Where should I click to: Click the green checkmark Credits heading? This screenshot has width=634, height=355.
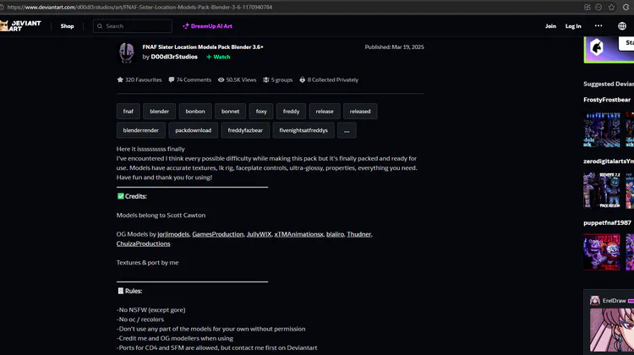point(132,196)
